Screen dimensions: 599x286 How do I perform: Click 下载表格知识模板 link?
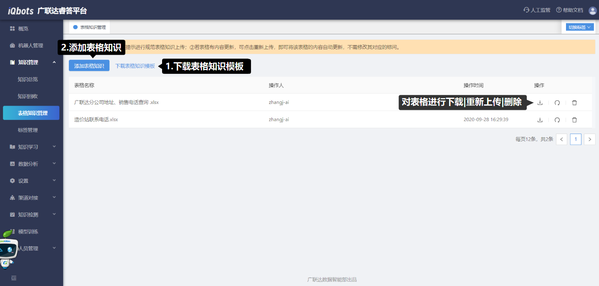(x=135, y=66)
